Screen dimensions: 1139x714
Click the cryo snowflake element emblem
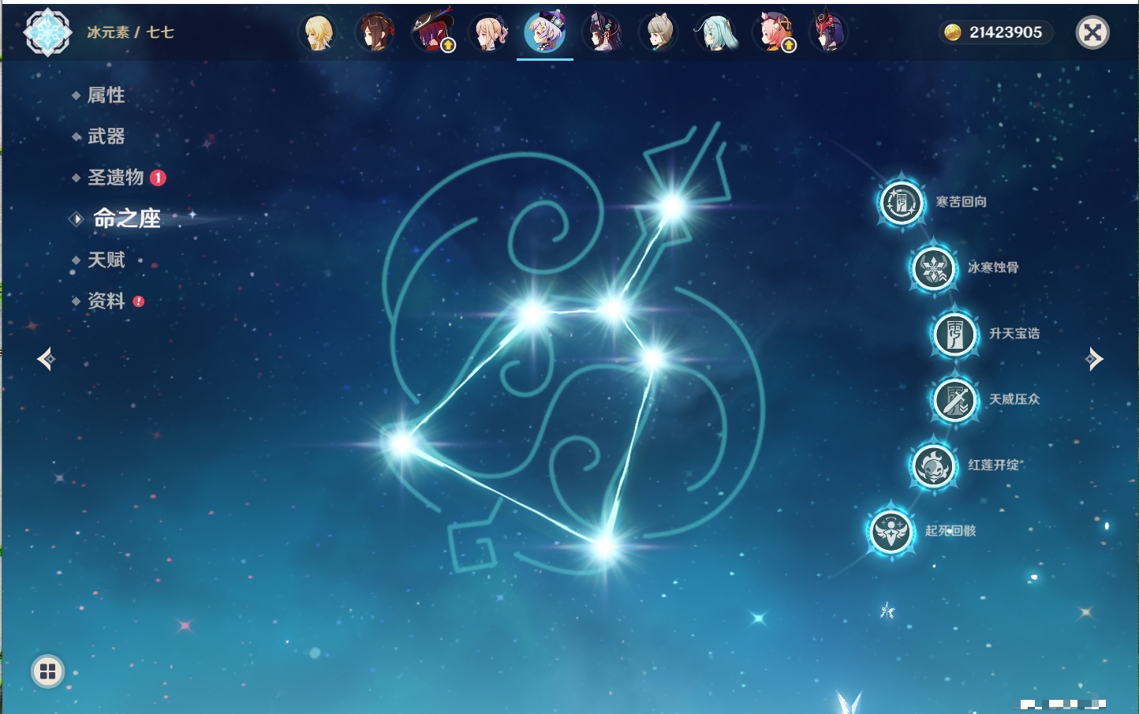[x=47, y=32]
